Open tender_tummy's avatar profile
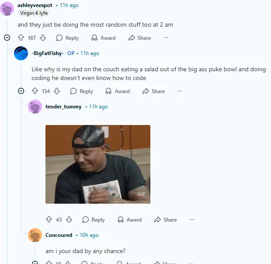The width and height of the screenshot is (271, 264). pos(35,107)
